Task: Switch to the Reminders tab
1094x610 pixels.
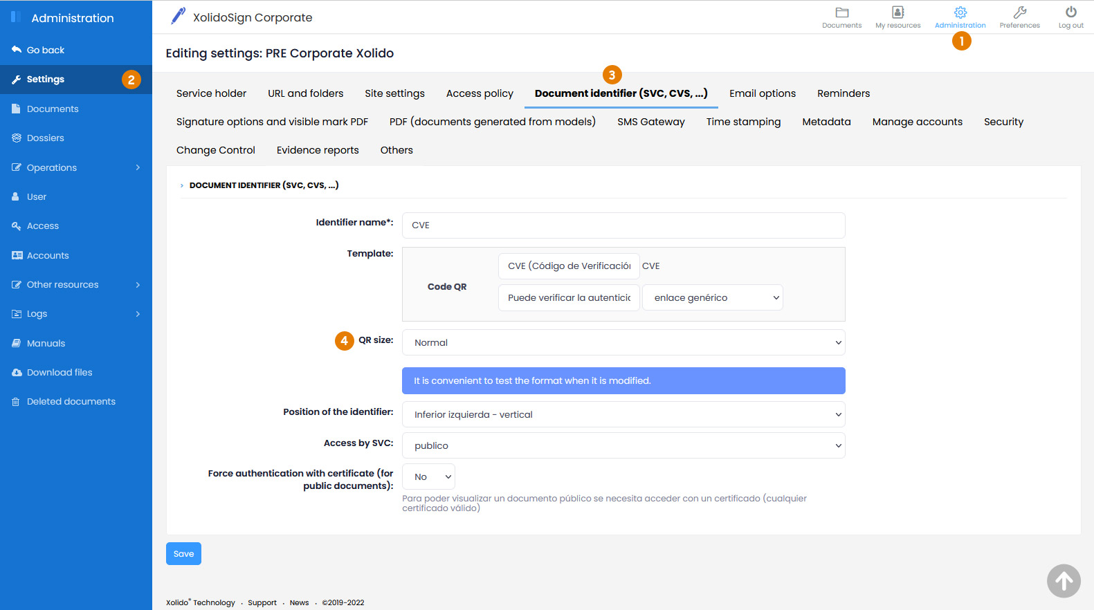Action: pyautogui.click(x=844, y=93)
